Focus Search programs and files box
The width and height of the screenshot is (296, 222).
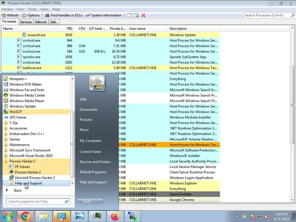click(38, 201)
